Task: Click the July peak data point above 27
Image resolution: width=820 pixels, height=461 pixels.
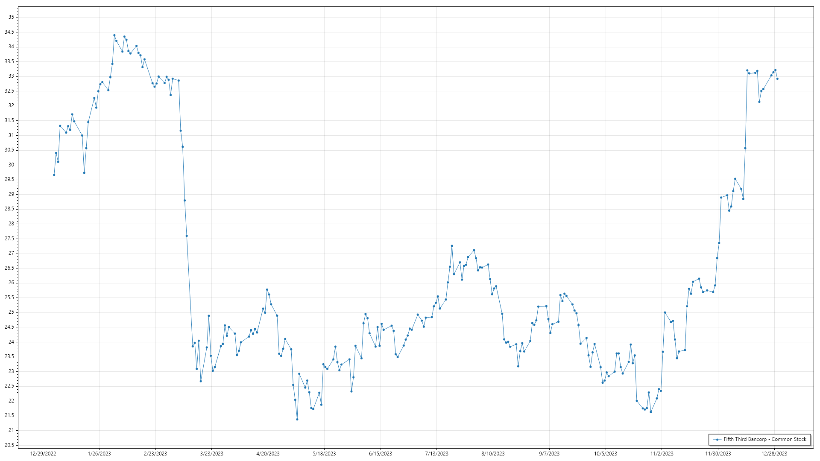Action: point(452,246)
